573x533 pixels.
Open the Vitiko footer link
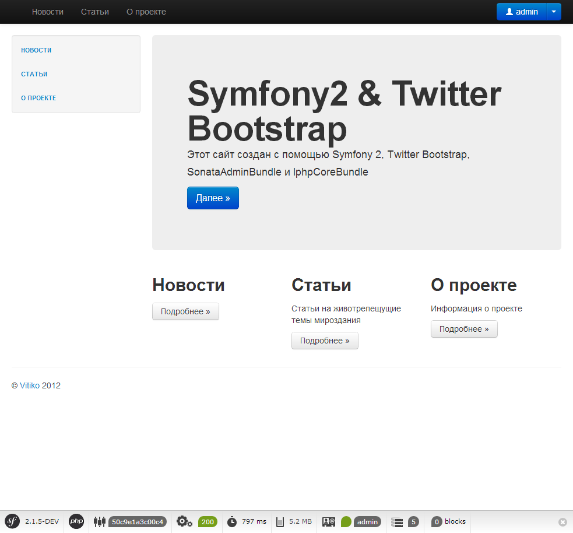point(30,385)
